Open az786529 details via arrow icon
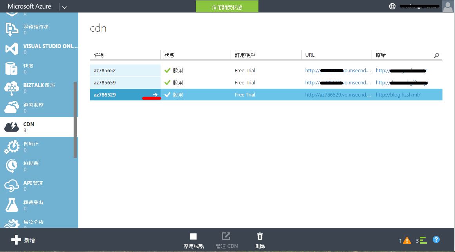 pyautogui.click(x=155, y=95)
